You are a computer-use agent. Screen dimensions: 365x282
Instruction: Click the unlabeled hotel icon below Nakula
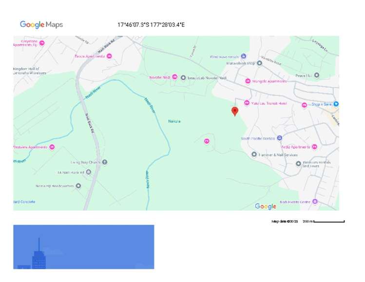(x=206, y=141)
